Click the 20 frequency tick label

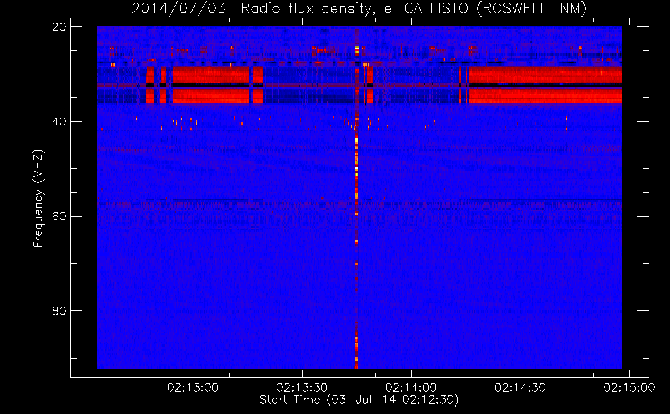[x=59, y=27]
